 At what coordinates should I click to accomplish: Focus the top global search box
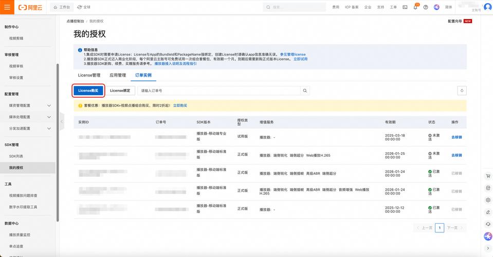coord(294,7)
